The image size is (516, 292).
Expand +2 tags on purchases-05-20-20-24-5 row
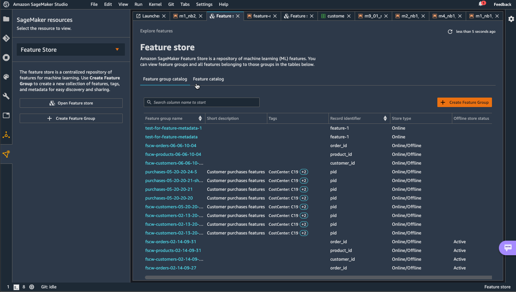(304, 172)
